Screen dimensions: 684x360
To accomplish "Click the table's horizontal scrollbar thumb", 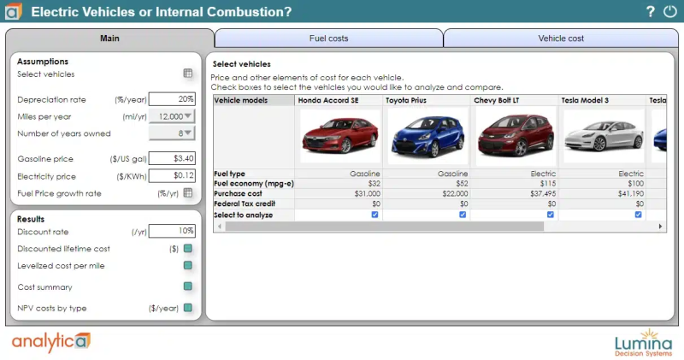I will [x=384, y=226].
